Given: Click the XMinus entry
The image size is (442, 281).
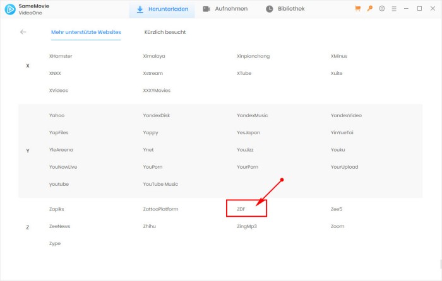Looking at the screenshot, I should [339, 56].
